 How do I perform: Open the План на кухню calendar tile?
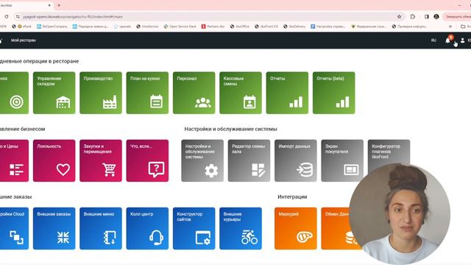click(x=147, y=93)
